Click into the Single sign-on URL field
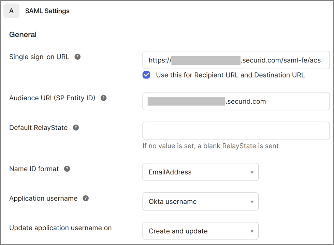Screen dimensions: 334x245 236,60
